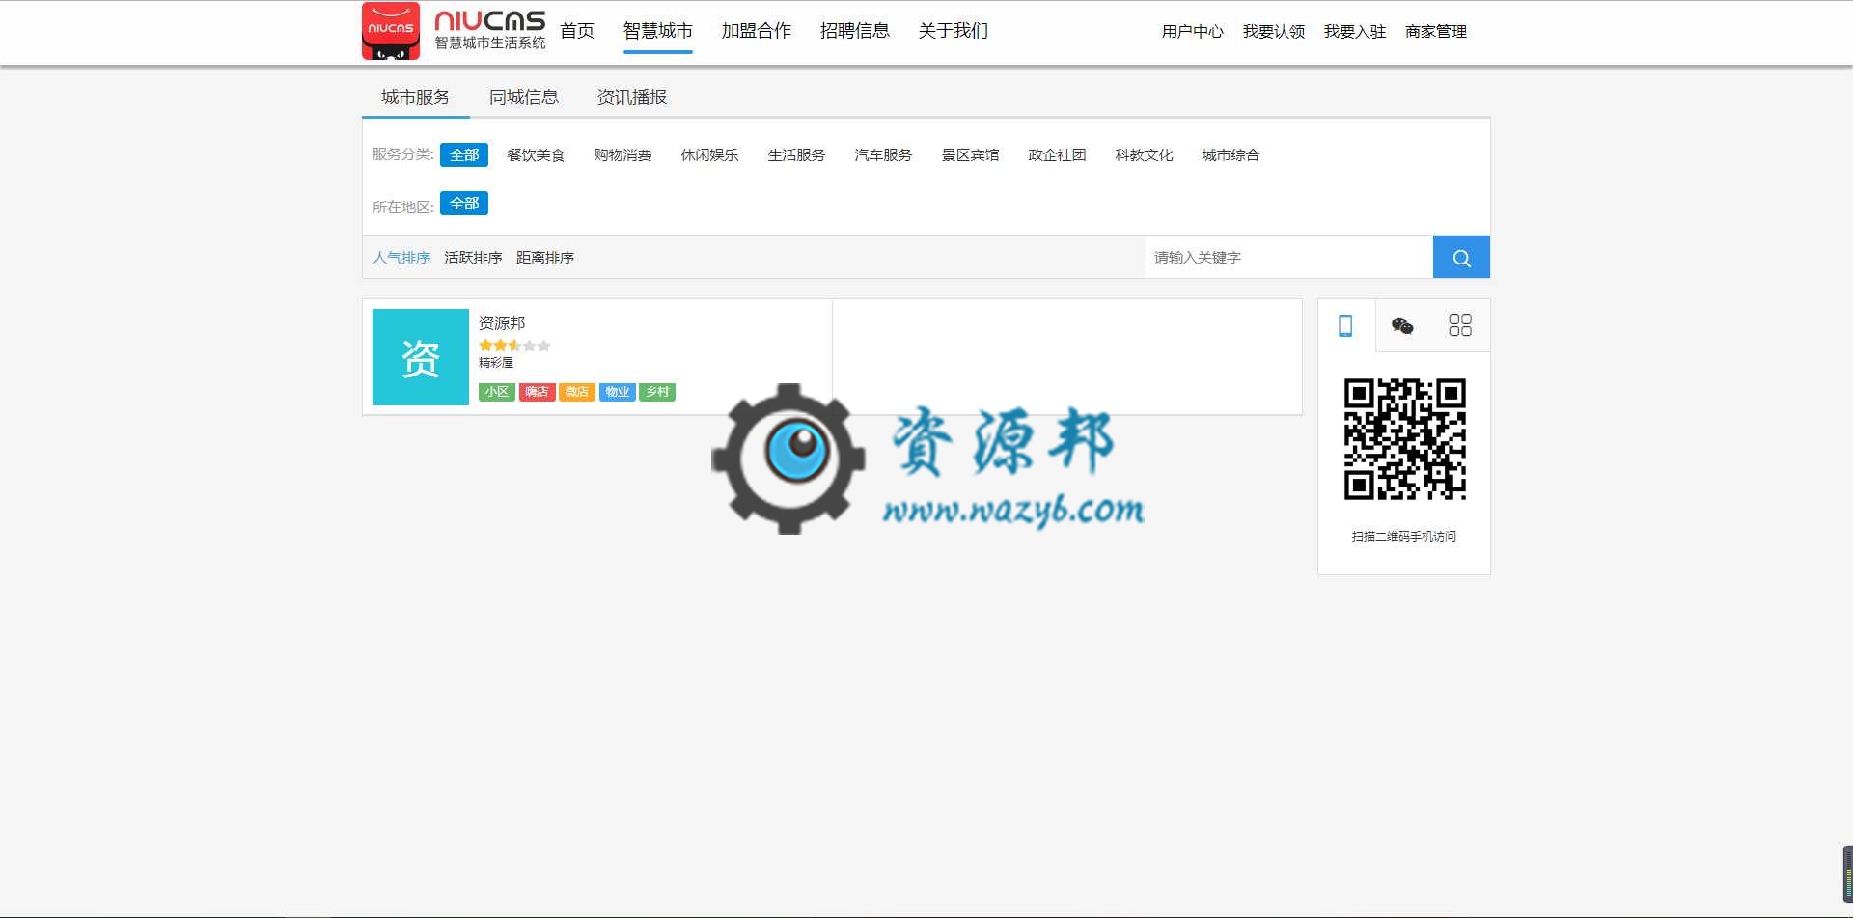Click the 商家管理 link
Screen dimensions: 1853x918
(x=1435, y=32)
